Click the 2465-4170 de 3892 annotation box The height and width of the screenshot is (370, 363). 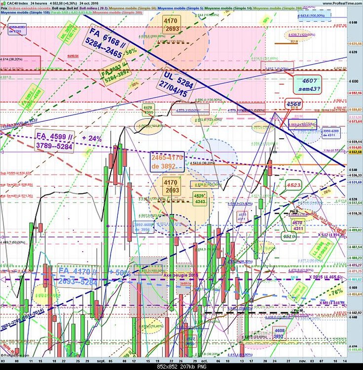[167, 162]
